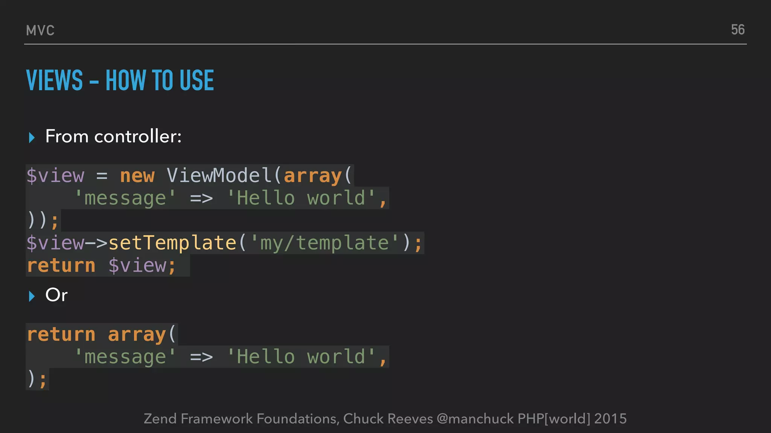Click the first 'message' => 'Hello world' line
This screenshot has height=433, width=771.
(230, 198)
